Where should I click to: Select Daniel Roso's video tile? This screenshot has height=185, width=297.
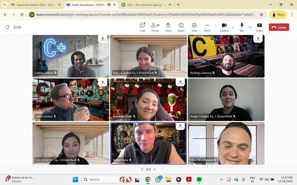click(x=148, y=143)
